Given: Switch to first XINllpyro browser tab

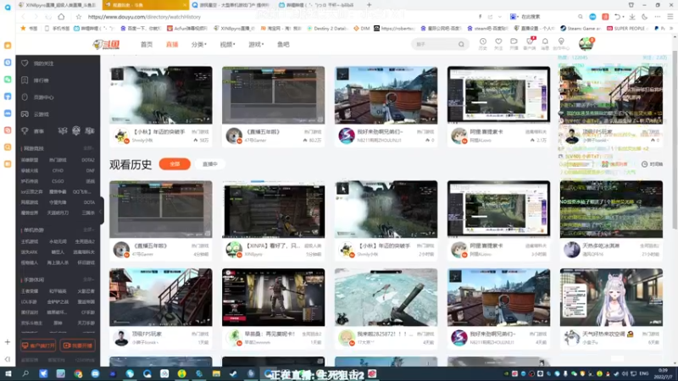Looking at the screenshot, I should tap(58, 5).
